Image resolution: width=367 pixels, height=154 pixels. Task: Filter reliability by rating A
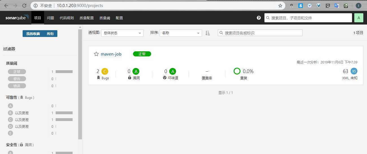[10, 106]
